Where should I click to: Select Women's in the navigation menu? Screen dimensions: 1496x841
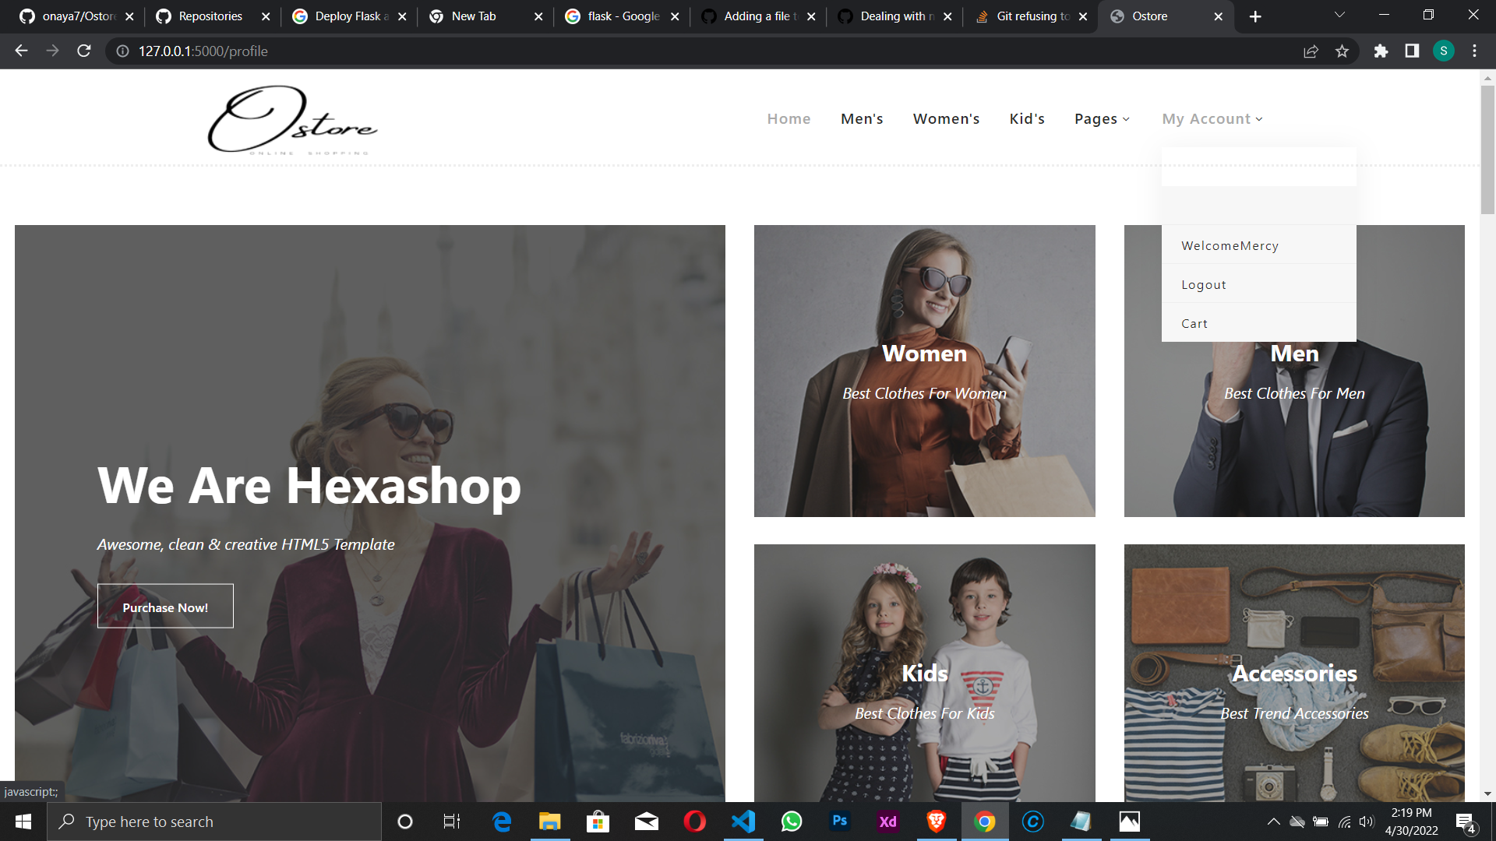click(x=946, y=118)
